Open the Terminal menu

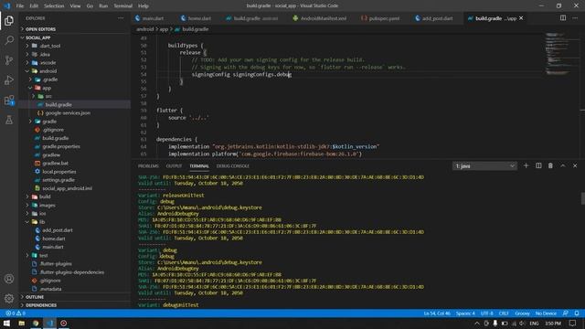pyautogui.click(x=123, y=6)
